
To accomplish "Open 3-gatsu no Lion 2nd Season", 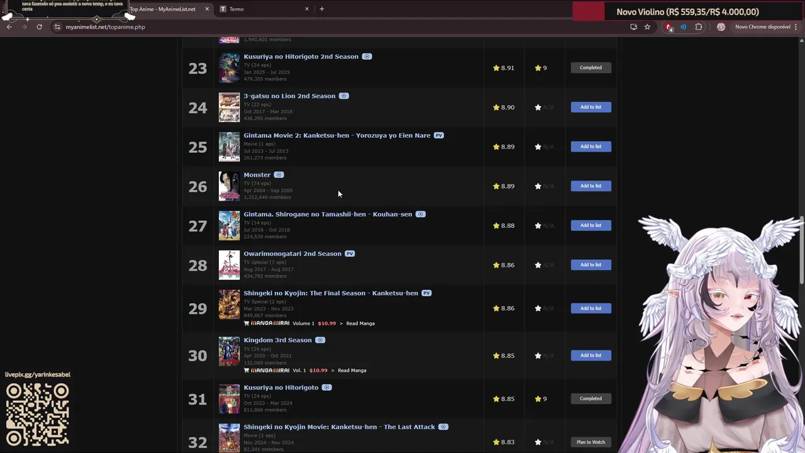I will click(289, 96).
